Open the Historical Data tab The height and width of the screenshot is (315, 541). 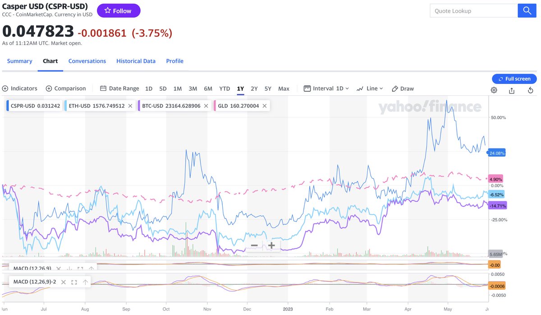136,61
